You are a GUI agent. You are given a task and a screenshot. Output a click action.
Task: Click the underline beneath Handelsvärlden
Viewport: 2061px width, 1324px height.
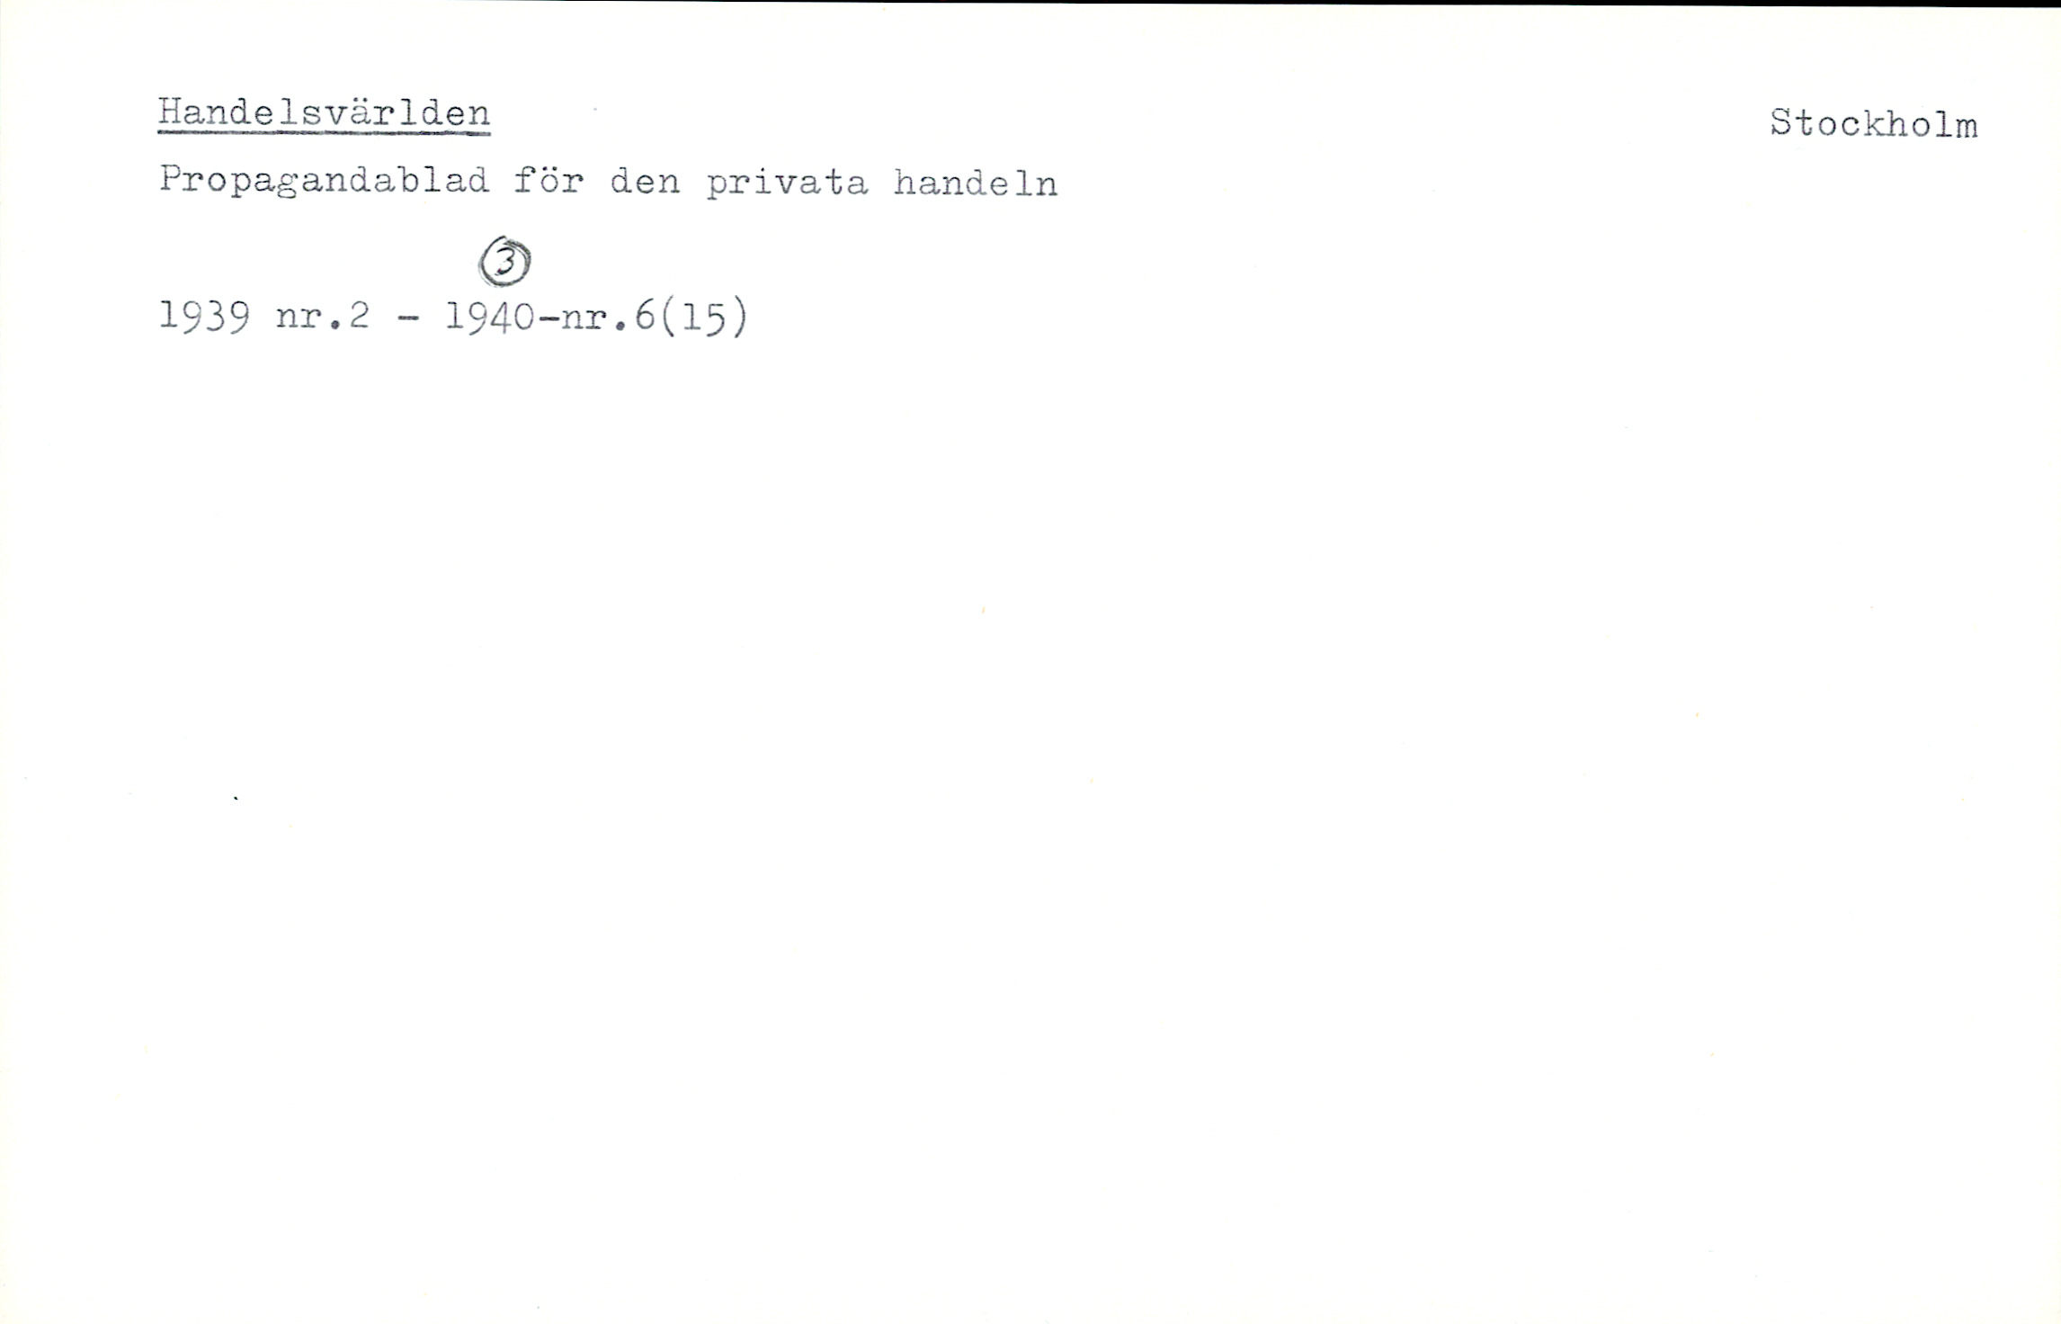324,133
